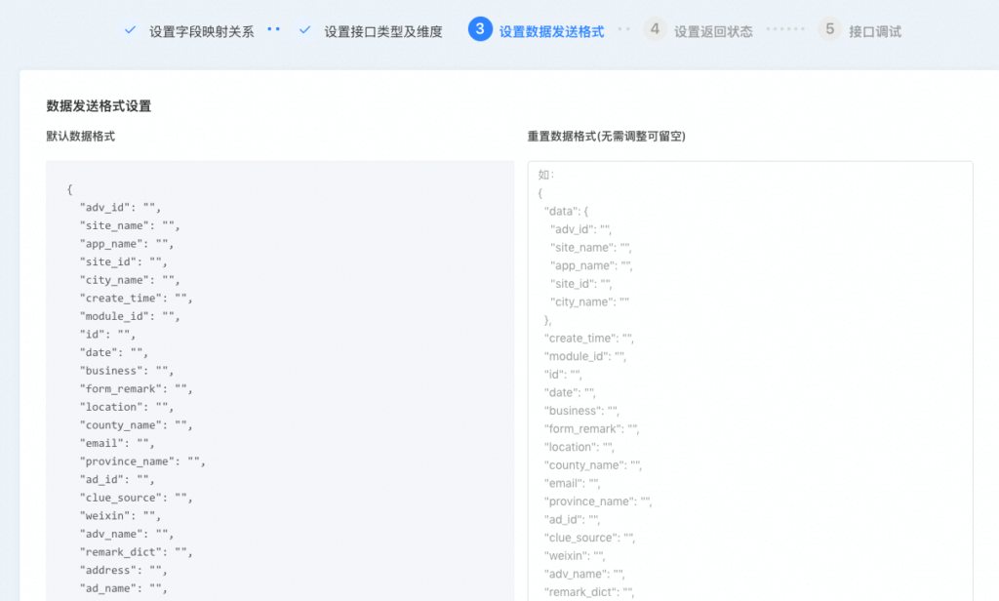Click "adv_id" line in default format block
999x601 pixels.
[x=120, y=207]
